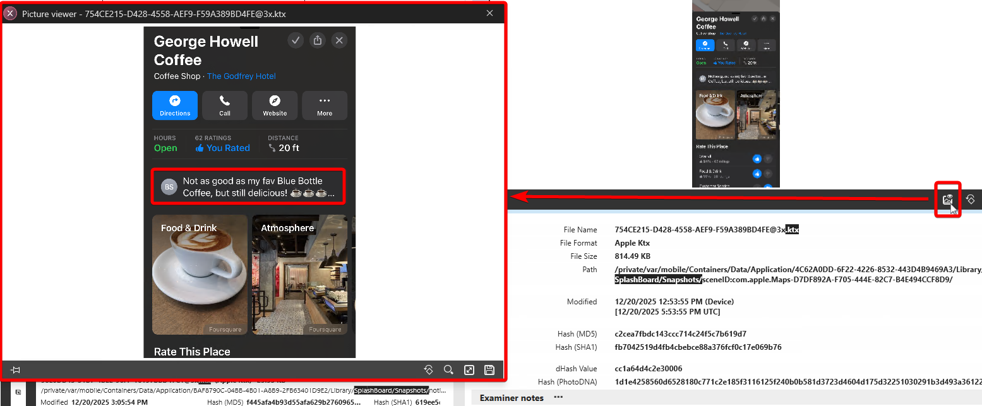This screenshot has width=982, height=406.
Task: Click the green Open hours status
Action: click(165, 148)
